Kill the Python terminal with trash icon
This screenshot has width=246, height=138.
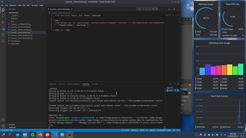[178, 90]
